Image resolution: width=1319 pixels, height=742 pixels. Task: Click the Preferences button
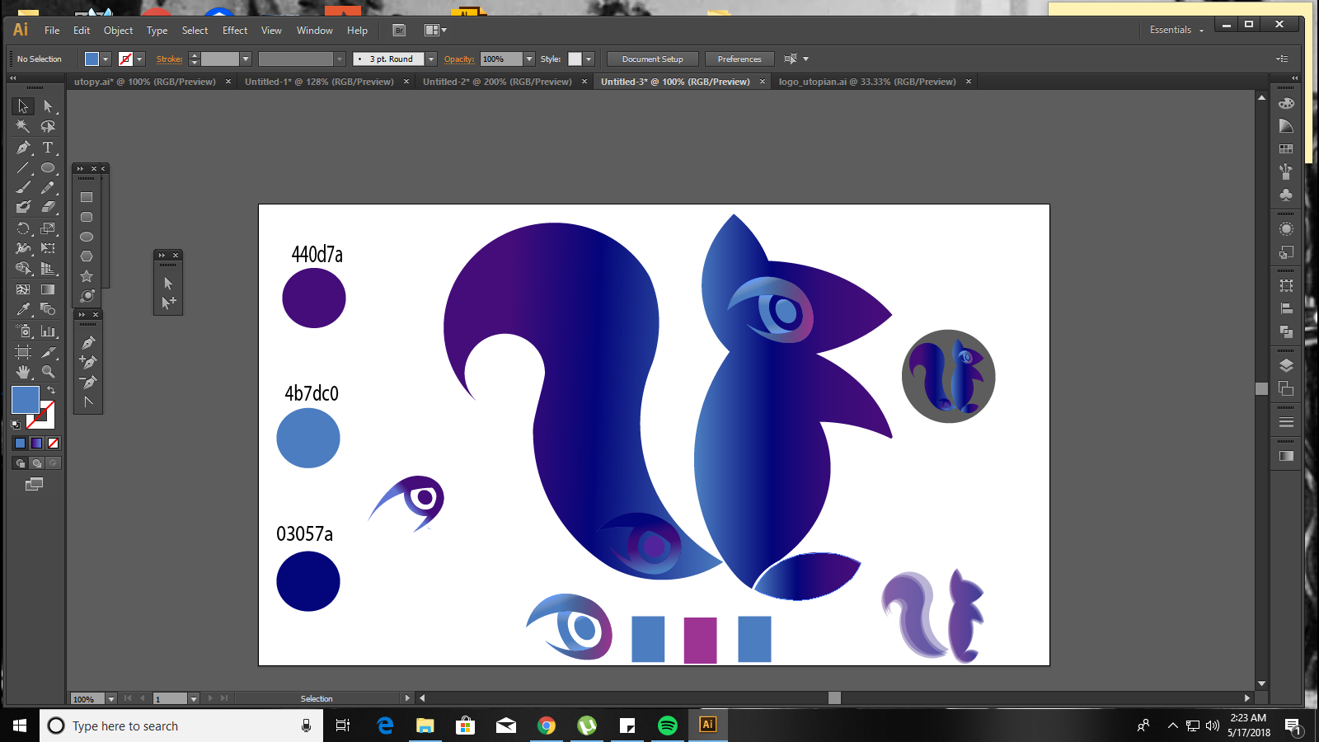(739, 59)
